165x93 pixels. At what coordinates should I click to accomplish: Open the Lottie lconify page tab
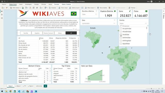[39, 86]
